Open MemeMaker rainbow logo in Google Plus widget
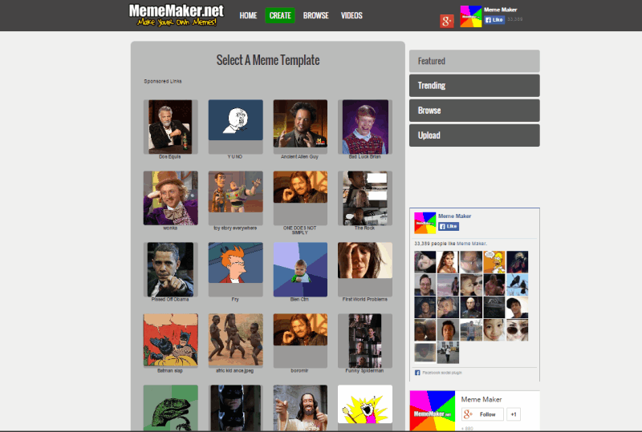Viewport: 642px width, 432px height. (x=433, y=410)
